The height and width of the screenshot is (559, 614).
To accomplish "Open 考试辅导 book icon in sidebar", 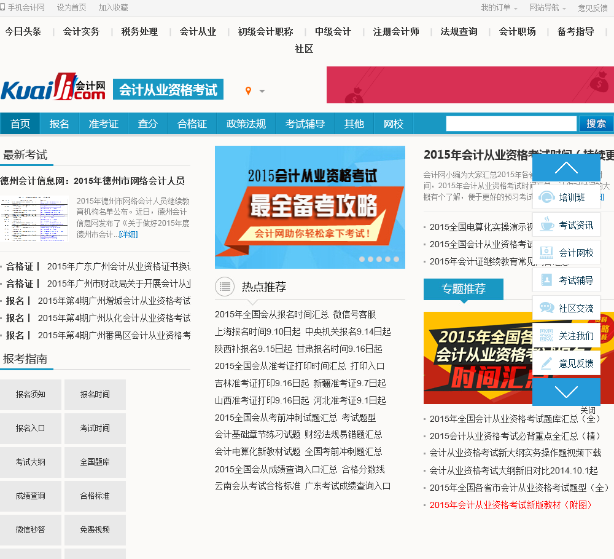I will pyautogui.click(x=546, y=280).
